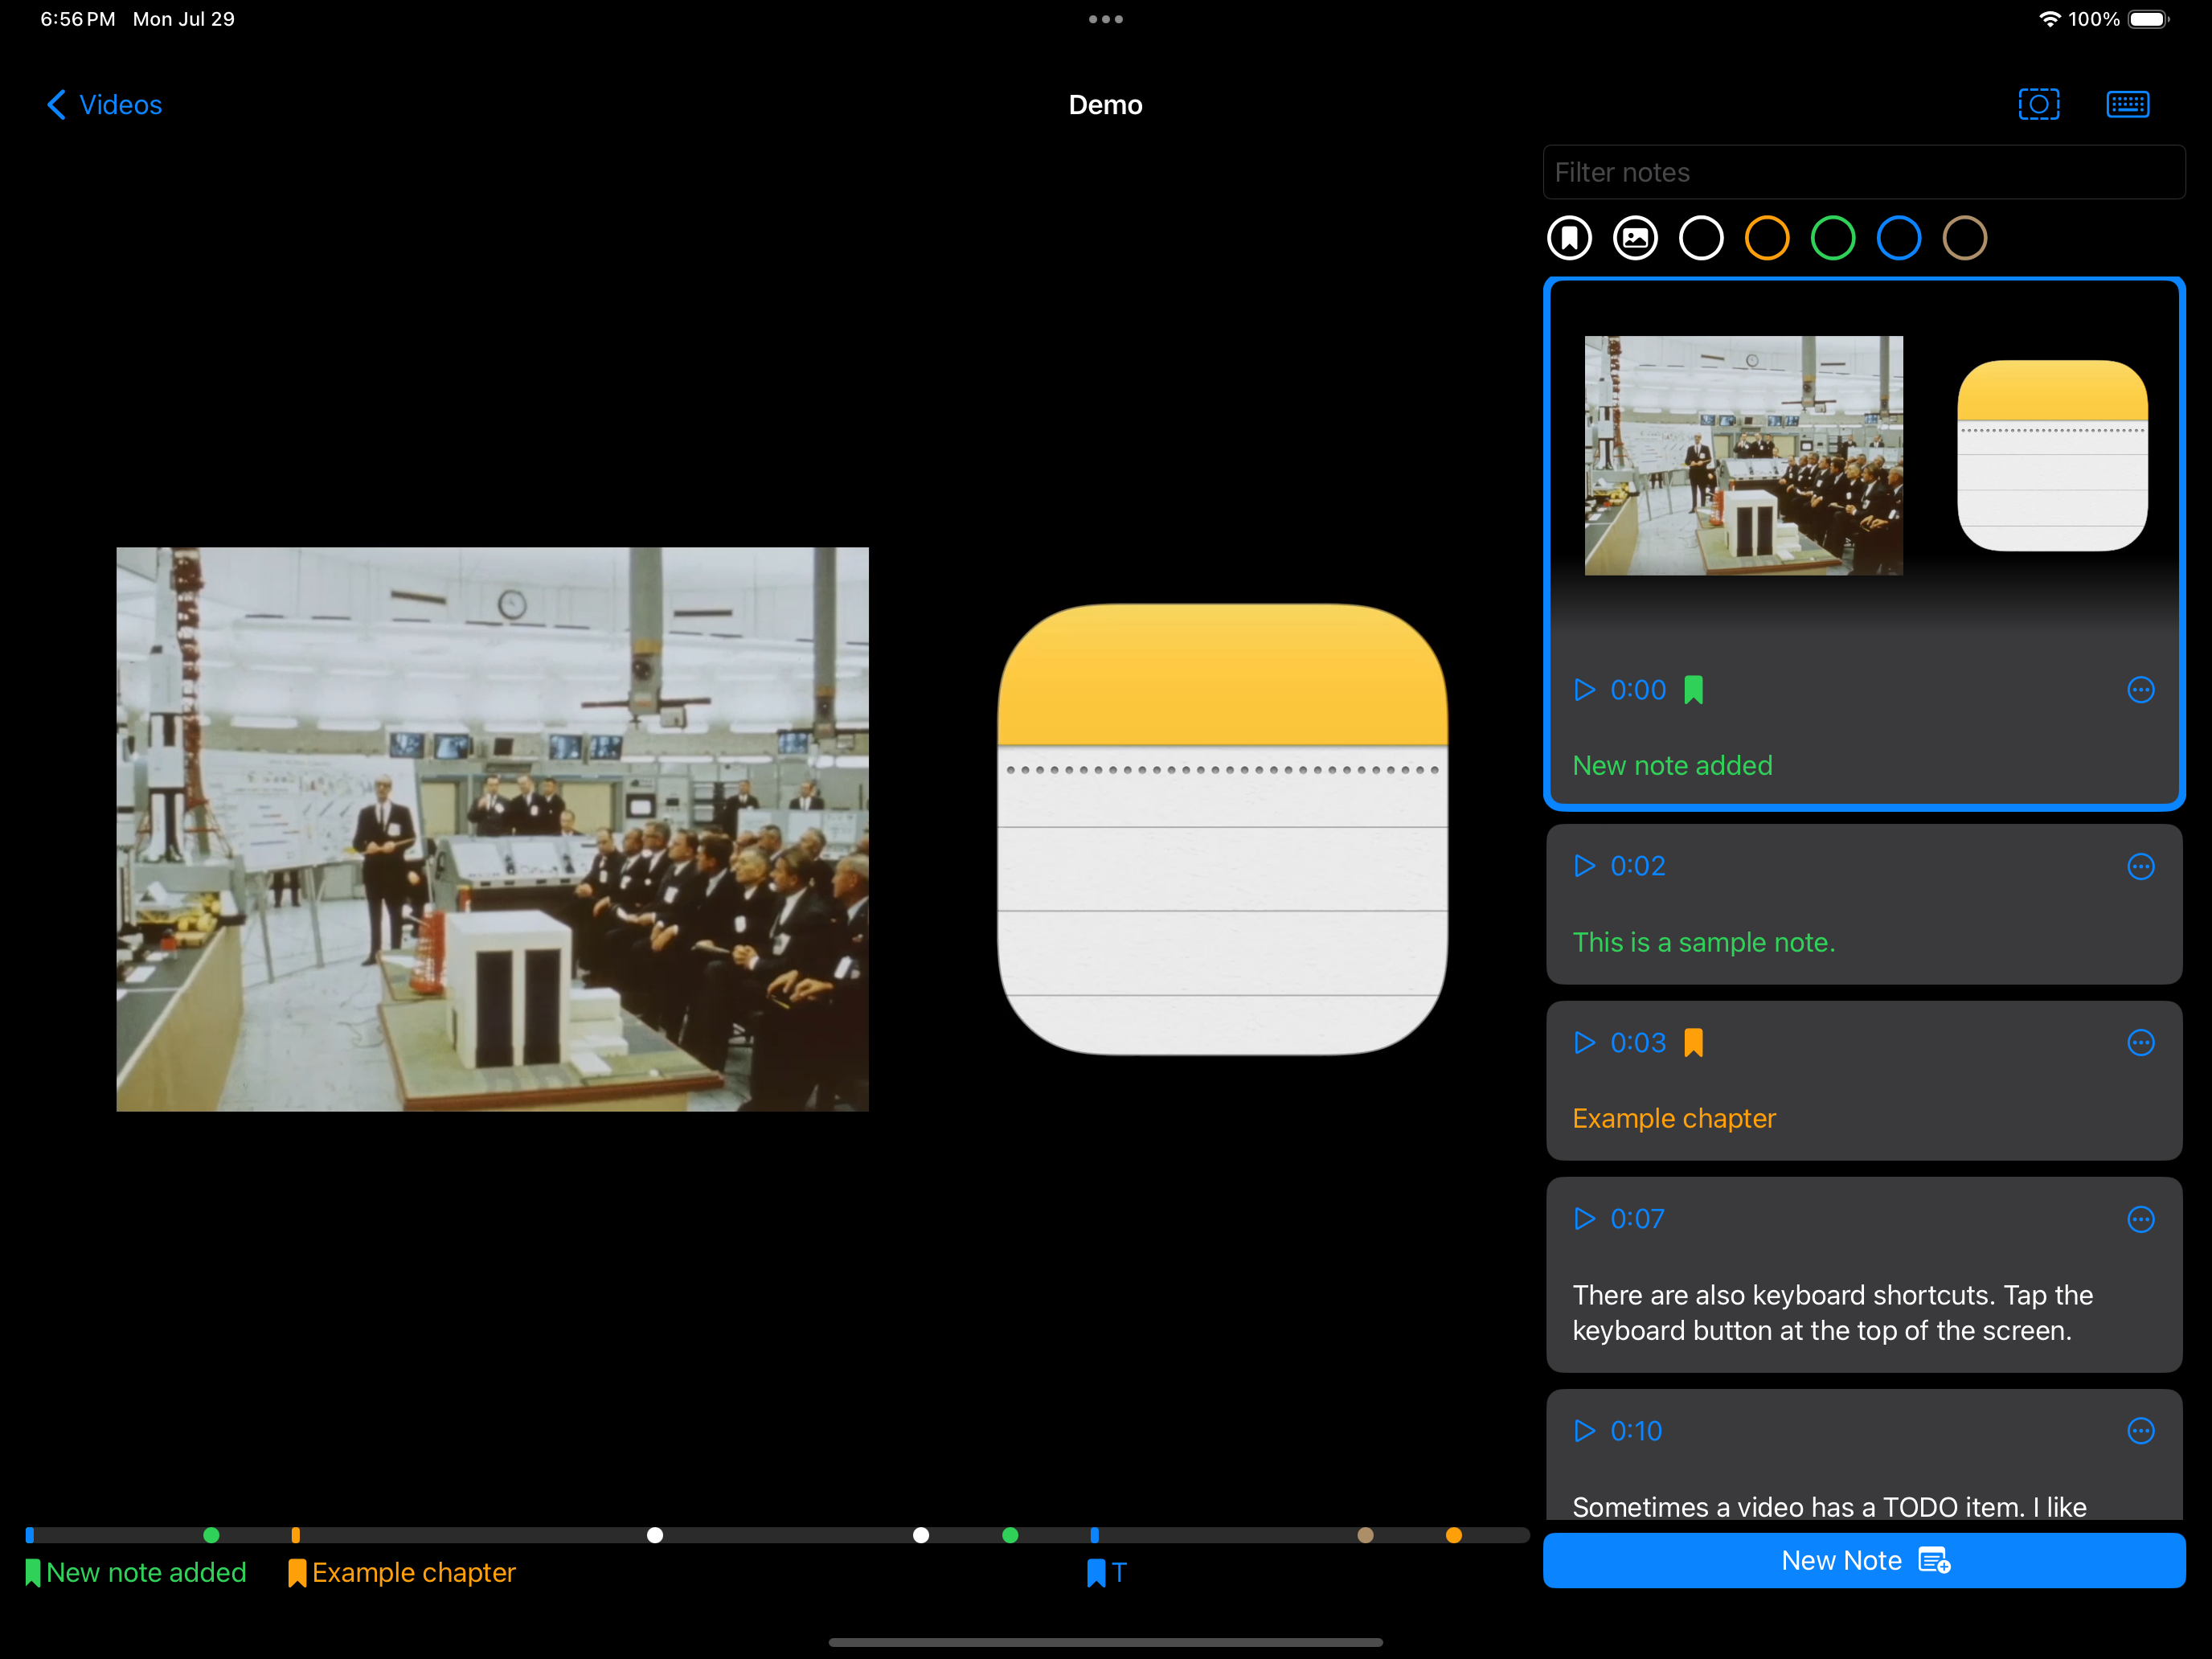Select 'This is a sample note.' text
The width and height of the screenshot is (2212, 1659).
point(1703,942)
